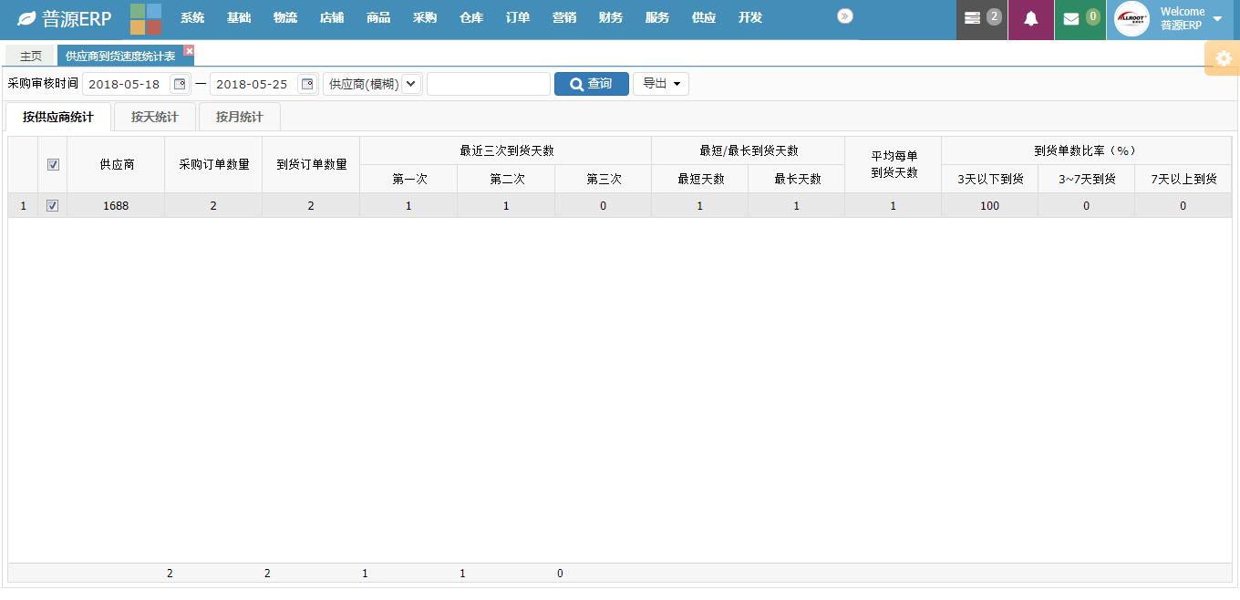Switch to the 主页 tab
Screen dimensions: 1240x600
(31, 56)
